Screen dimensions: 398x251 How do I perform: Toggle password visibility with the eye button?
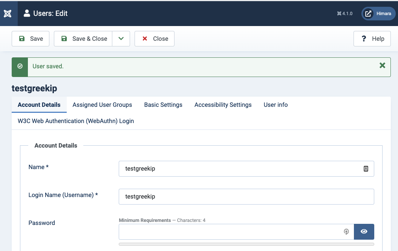pyautogui.click(x=364, y=232)
